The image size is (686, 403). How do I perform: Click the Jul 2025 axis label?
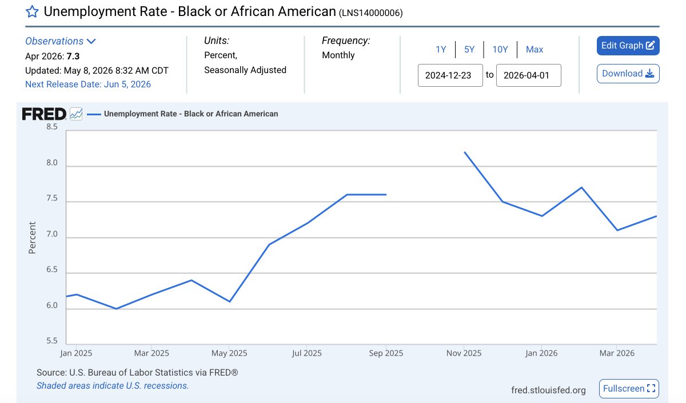point(306,353)
